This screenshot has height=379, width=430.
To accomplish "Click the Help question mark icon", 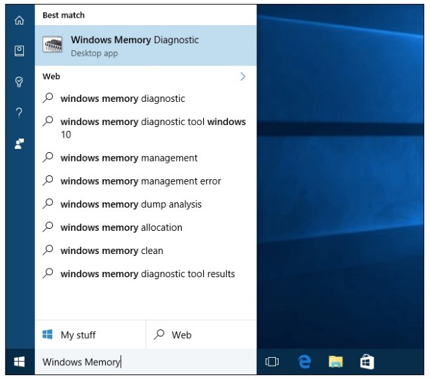I will tap(19, 112).
